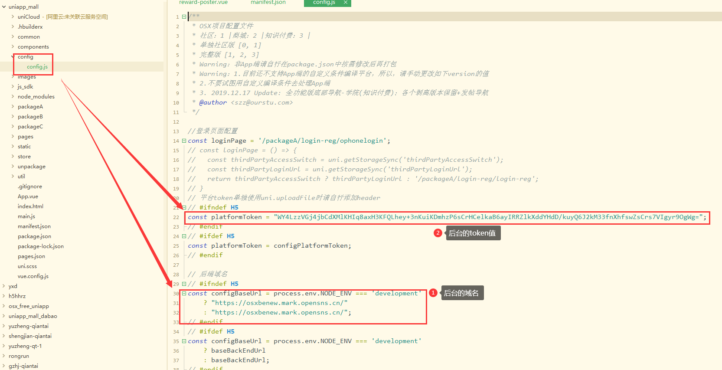The width and height of the screenshot is (722, 370).
Task: Open pages.json file
Action: point(31,256)
